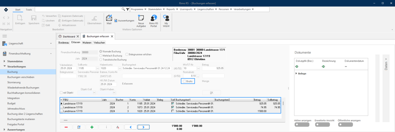Click Aktualisieren in the ribbon
395x132 pixels.
click(x=67, y=25)
